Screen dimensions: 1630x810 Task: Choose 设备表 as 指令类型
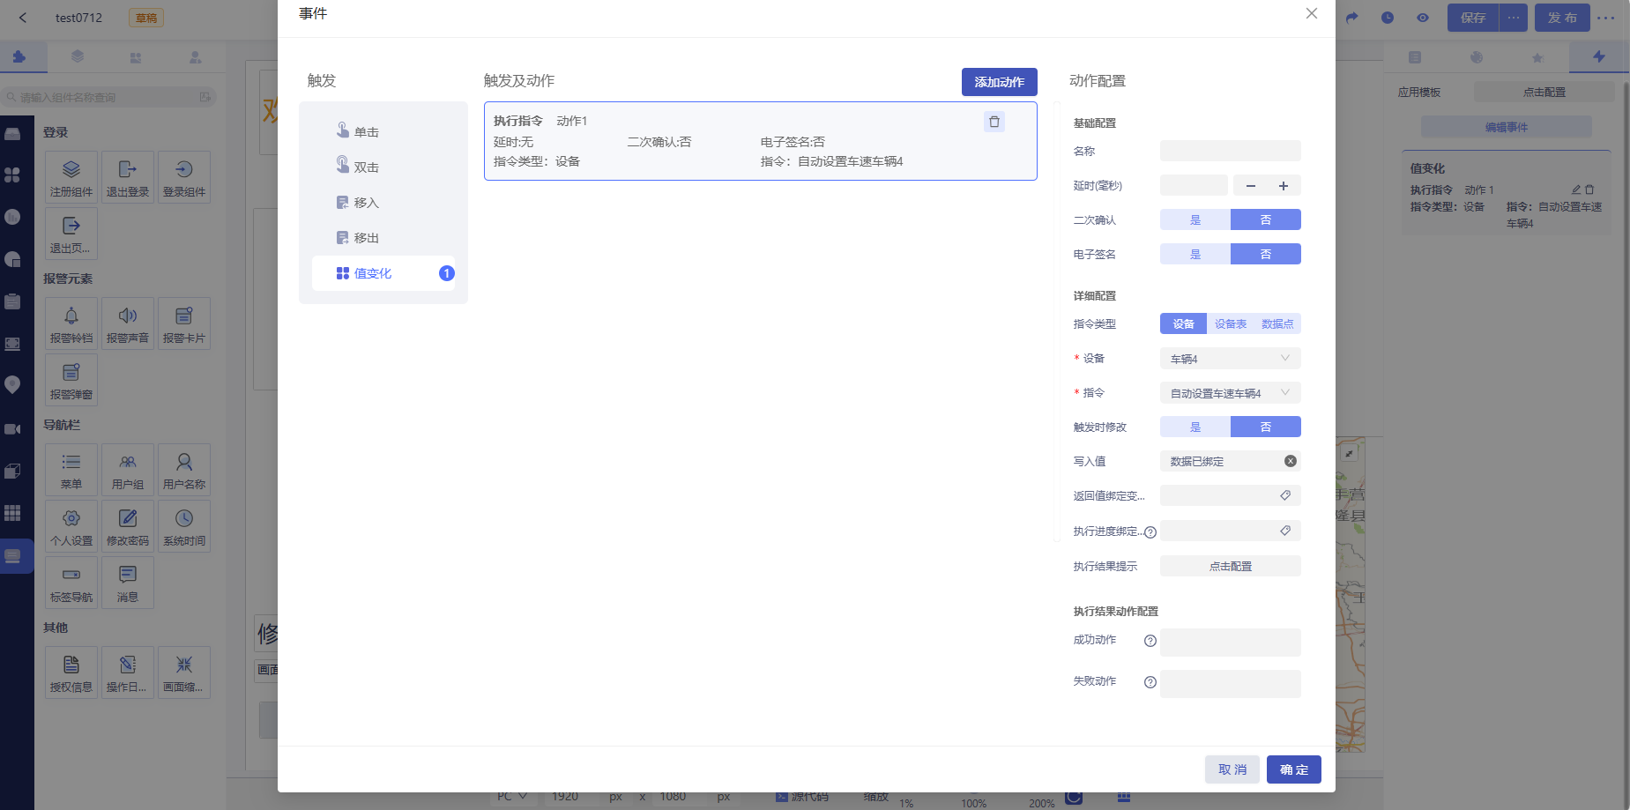pyautogui.click(x=1231, y=323)
